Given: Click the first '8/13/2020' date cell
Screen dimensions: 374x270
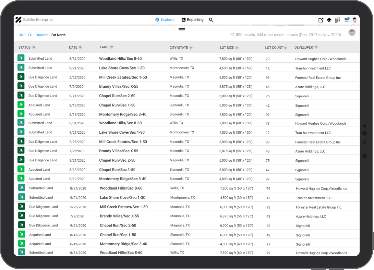Looking at the screenshot, I should [78, 105].
